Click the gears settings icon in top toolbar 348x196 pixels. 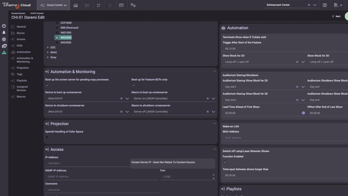[x=133, y=5]
